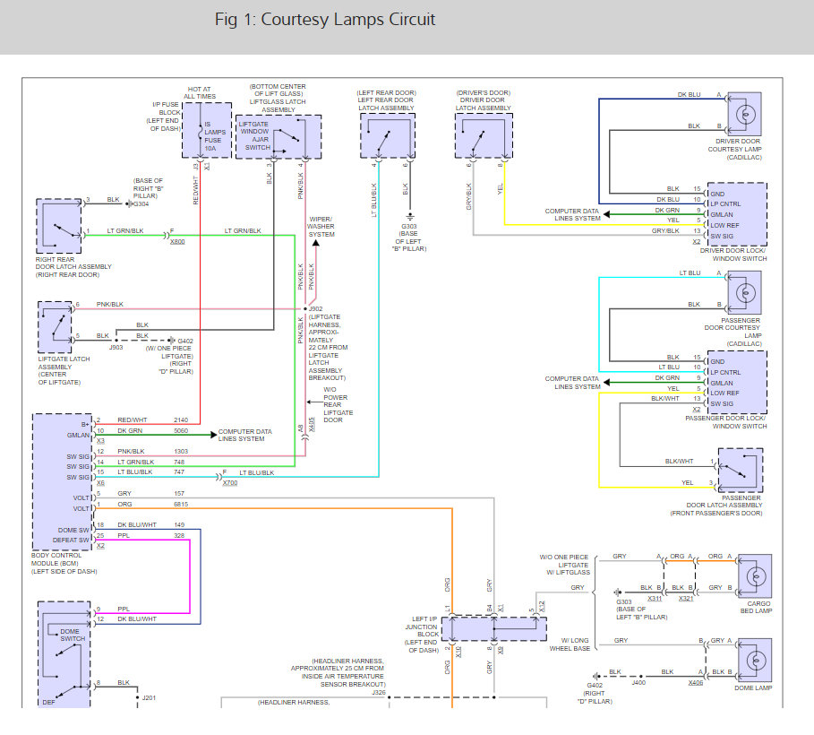The image size is (814, 735).
Task: Click the Liftgate Latch Assembly switch box
Action: (x=55, y=327)
